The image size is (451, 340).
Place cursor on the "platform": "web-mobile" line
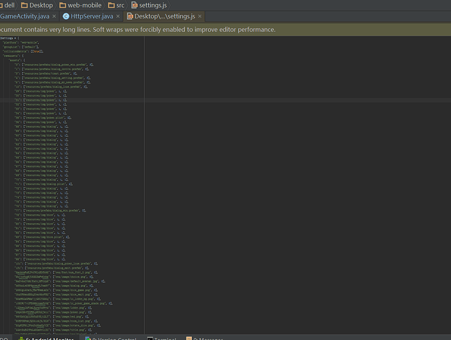(20, 43)
